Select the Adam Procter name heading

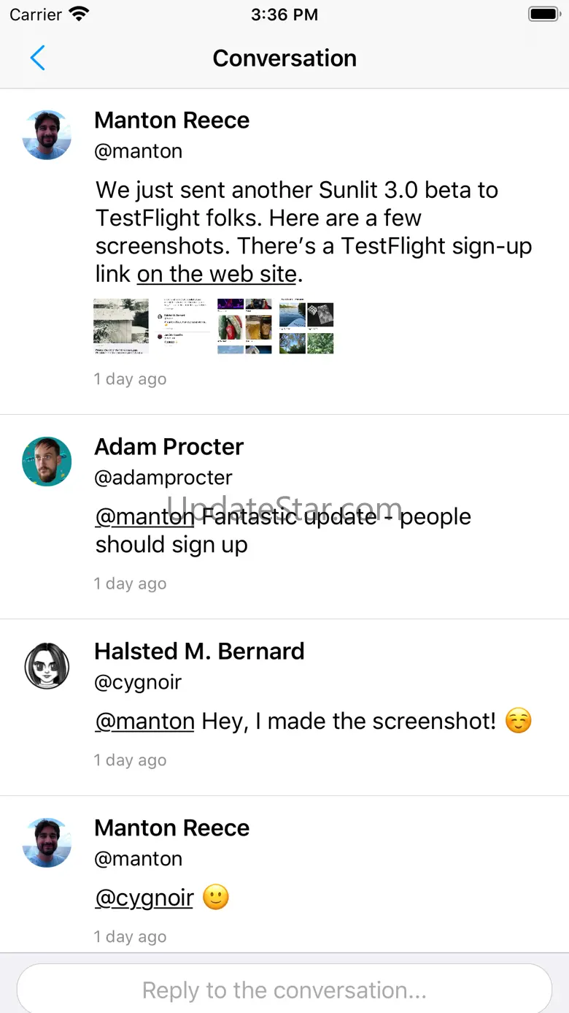tap(169, 446)
